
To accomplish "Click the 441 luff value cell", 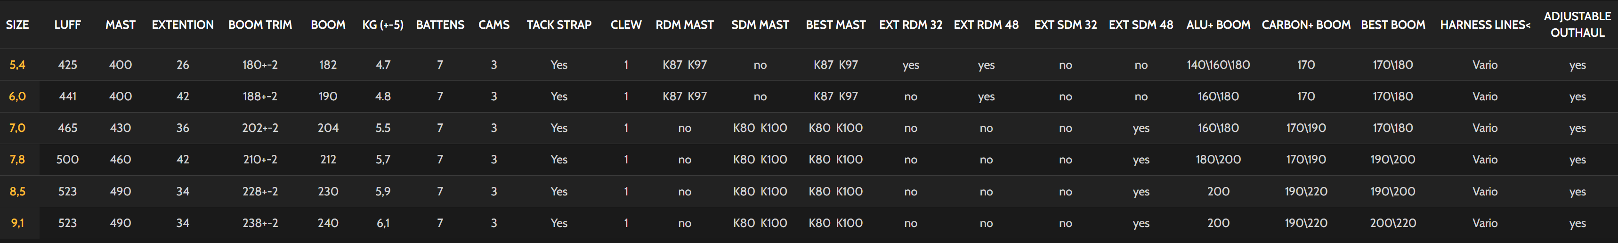I will pos(67,97).
